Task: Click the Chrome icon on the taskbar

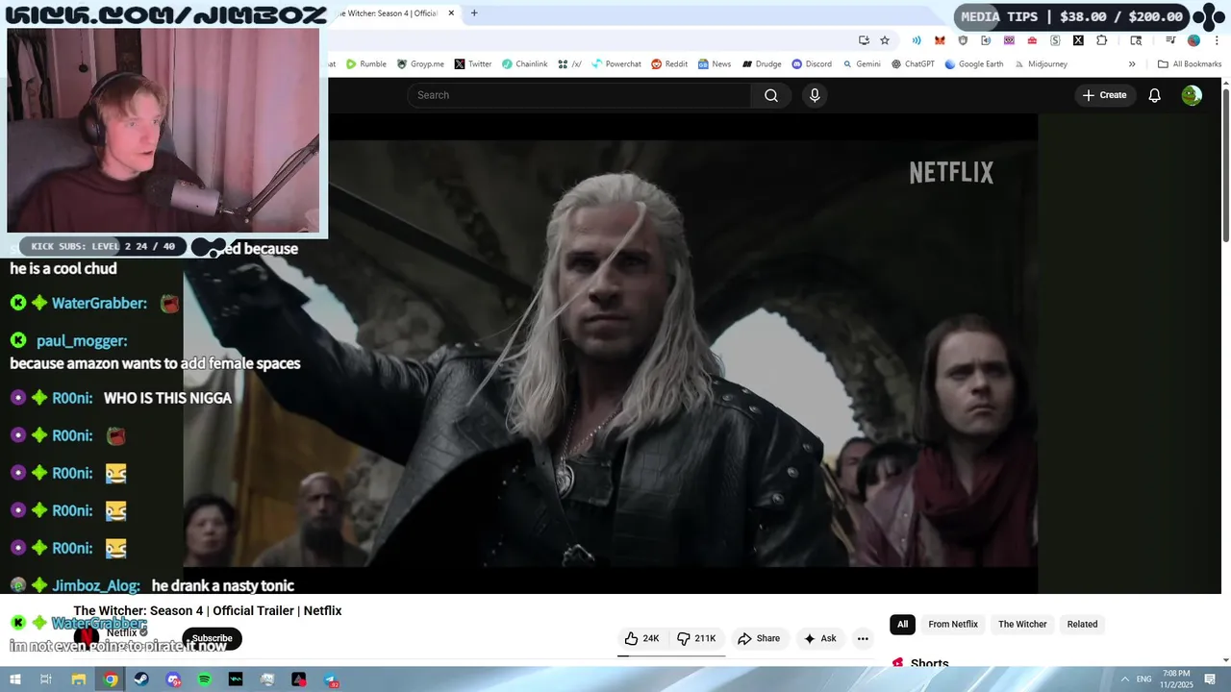Action: coord(111,680)
